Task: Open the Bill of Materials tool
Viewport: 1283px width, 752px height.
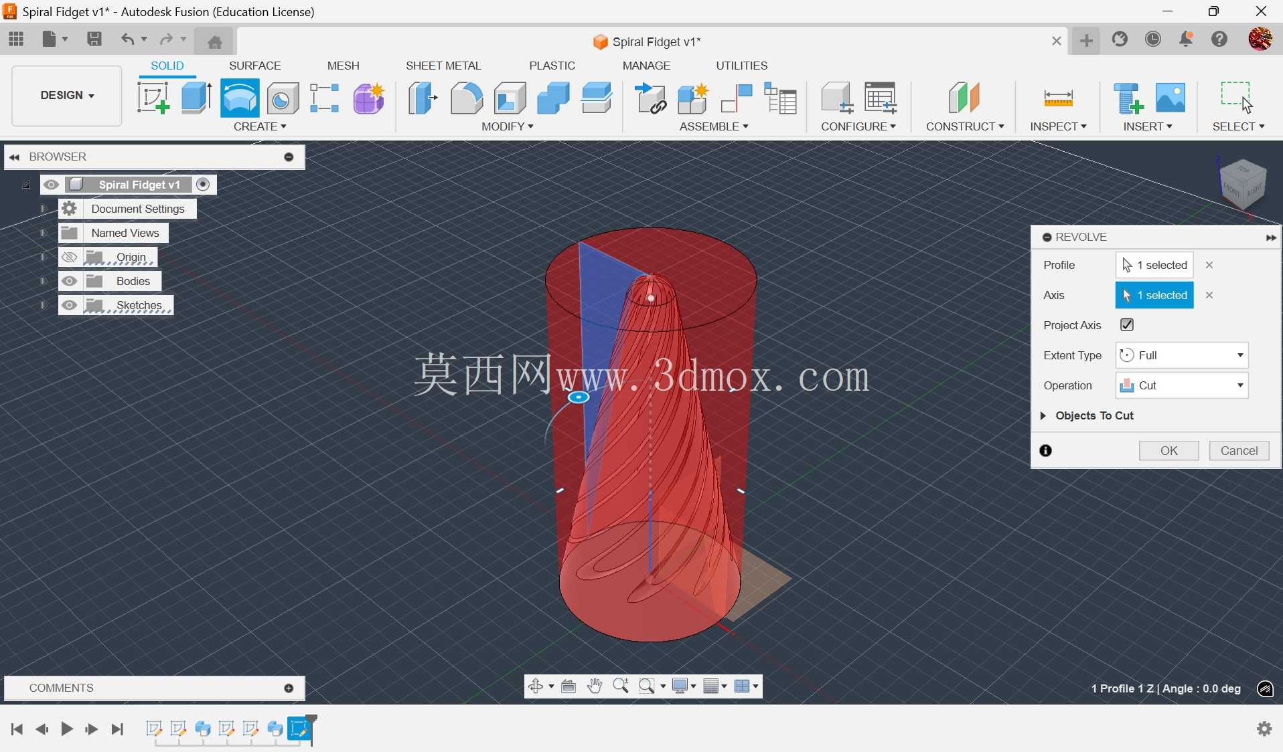Action: (780, 98)
